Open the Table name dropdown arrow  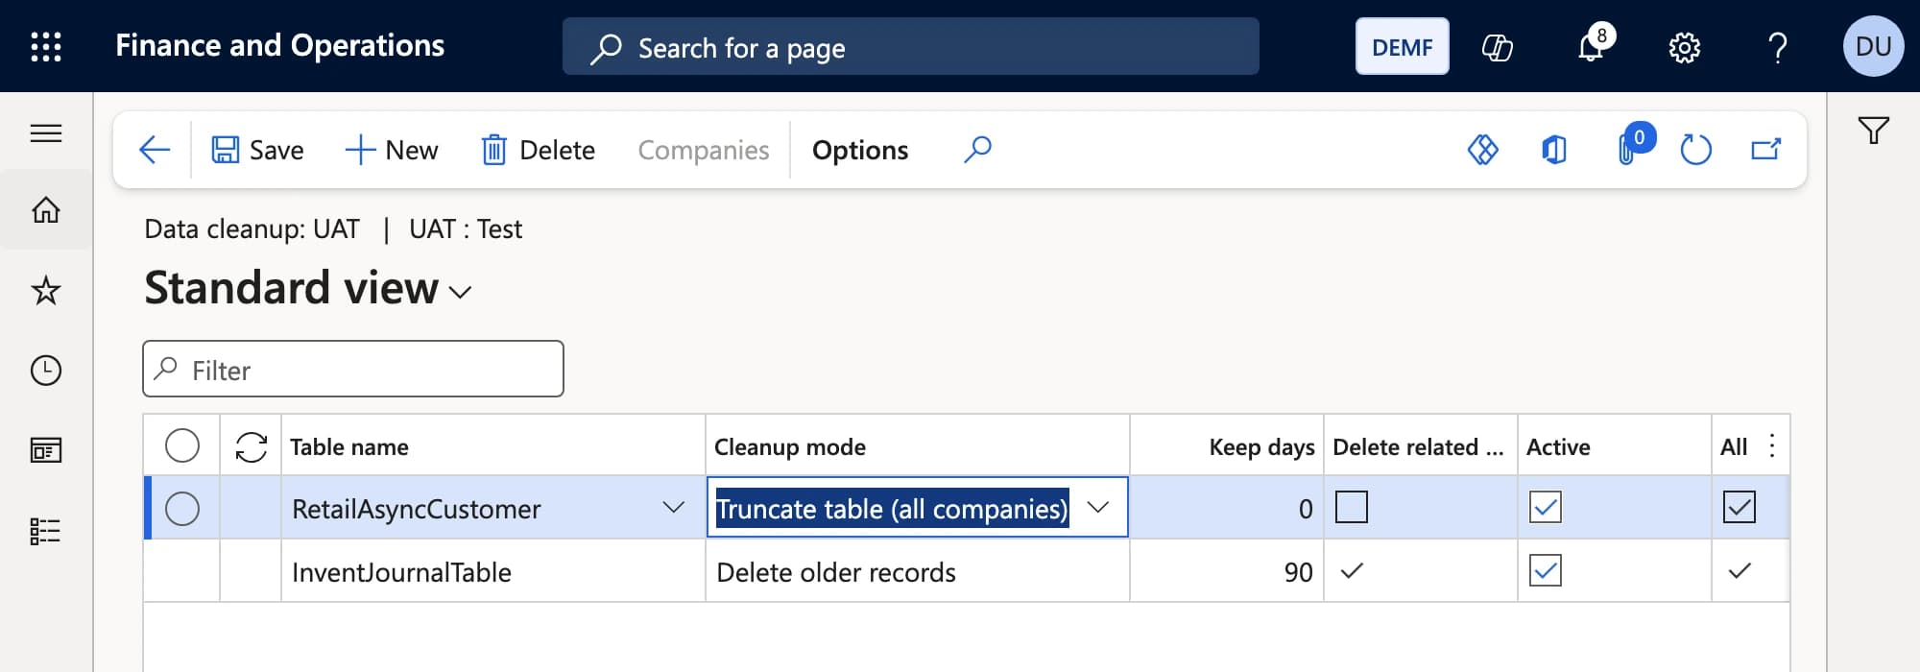(x=674, y=507)
